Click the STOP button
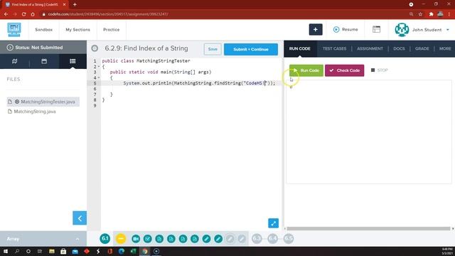 click(380, 70)
